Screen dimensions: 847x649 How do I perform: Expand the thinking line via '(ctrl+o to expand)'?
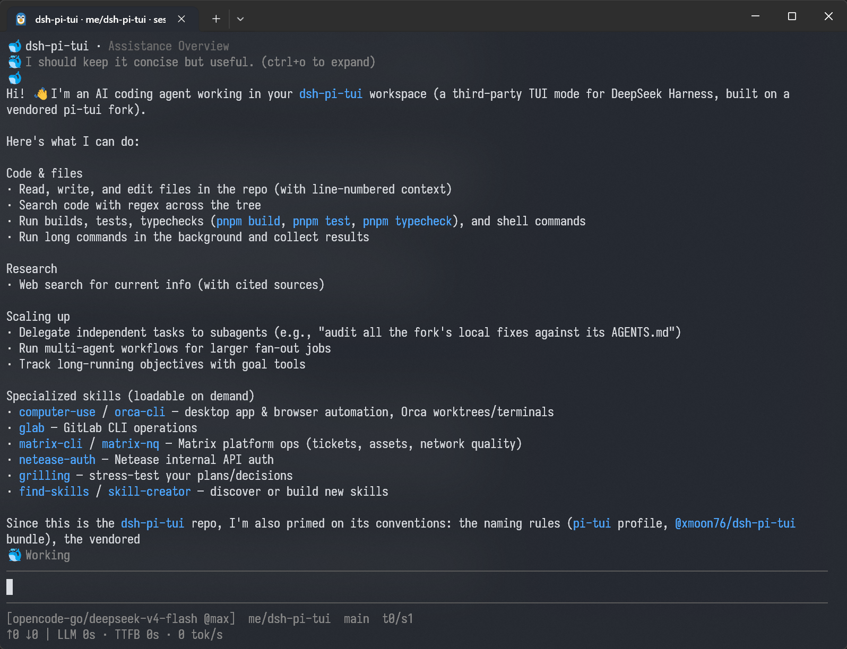[318, 62]
